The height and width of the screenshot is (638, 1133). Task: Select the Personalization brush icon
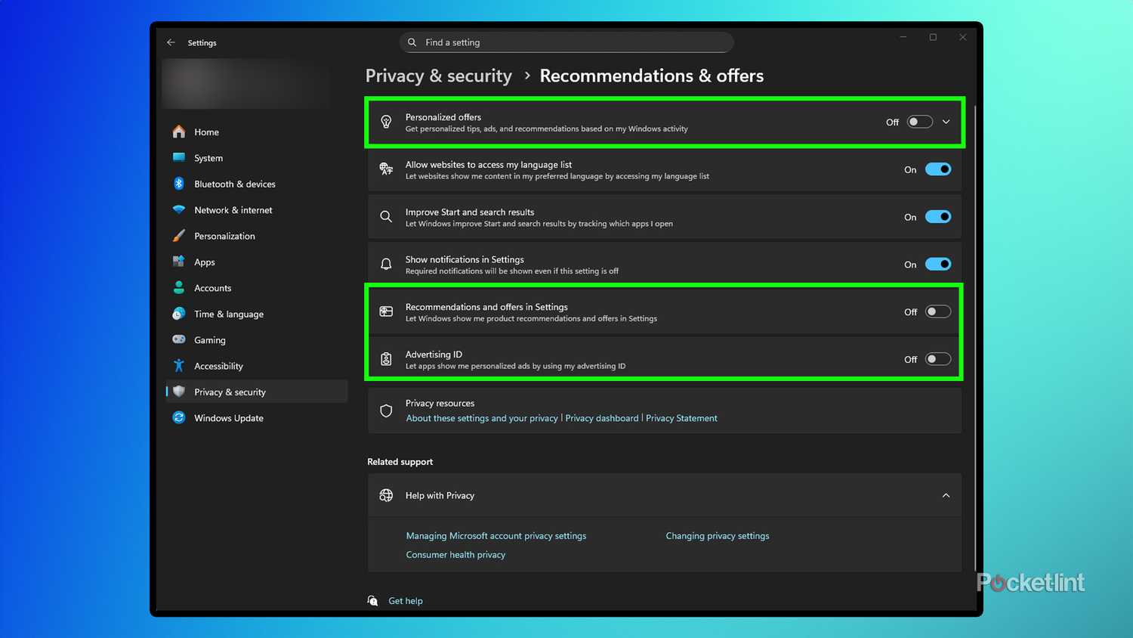179,235
